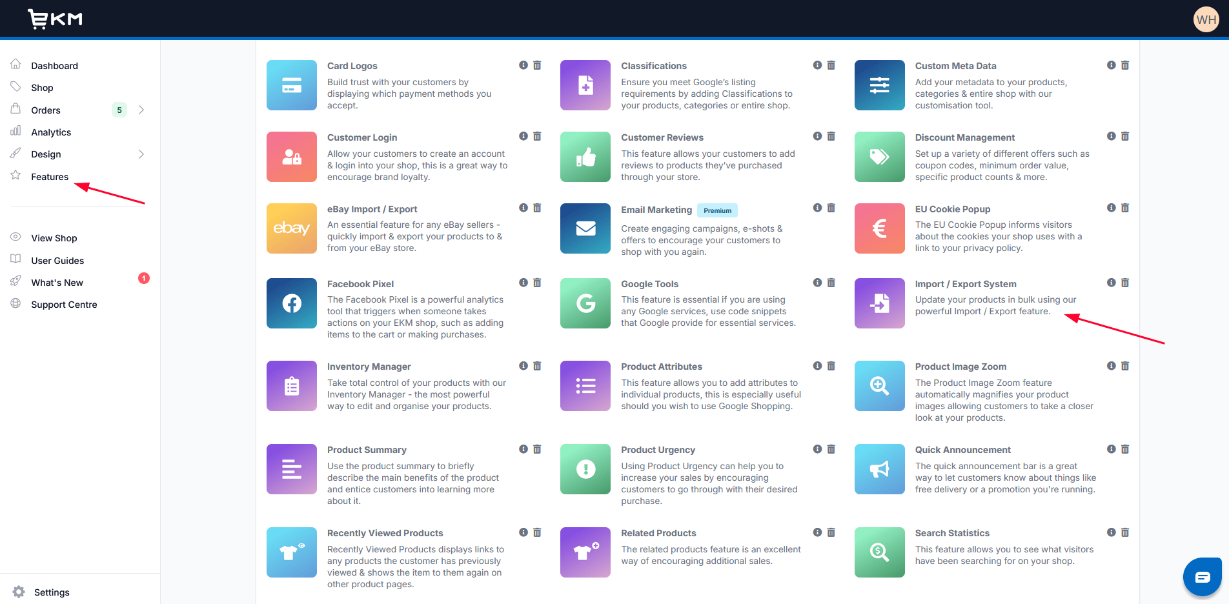
Task: Open the Email Marketing envelope icon
Action: 585,228
